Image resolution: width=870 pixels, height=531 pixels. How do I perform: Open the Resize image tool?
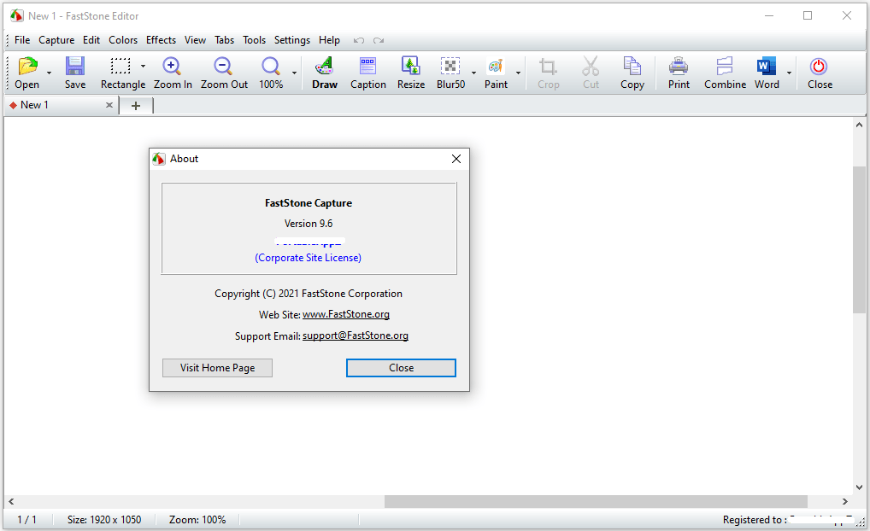pos(410,67)
